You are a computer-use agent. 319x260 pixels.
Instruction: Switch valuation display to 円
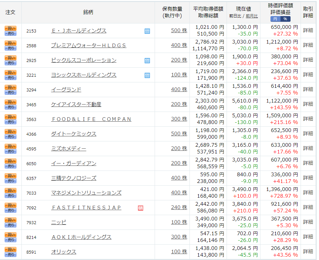point(275,19)
